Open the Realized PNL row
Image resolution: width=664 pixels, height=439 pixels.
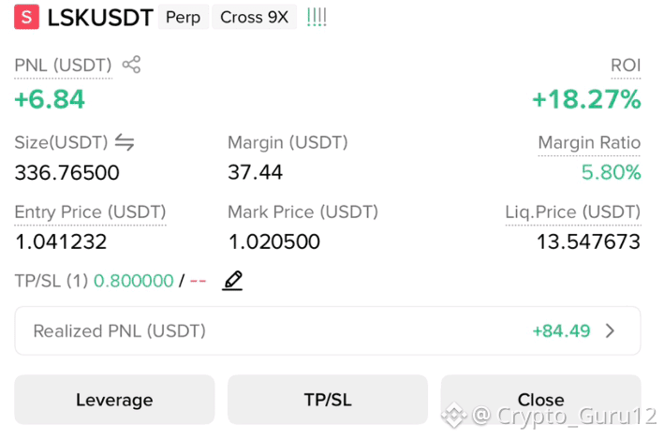pos(328,330)
